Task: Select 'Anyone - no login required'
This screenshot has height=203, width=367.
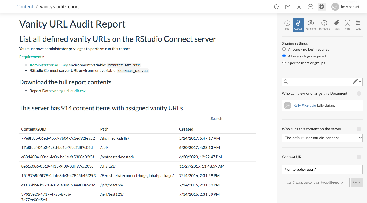Action: click(x=284, y=49)
